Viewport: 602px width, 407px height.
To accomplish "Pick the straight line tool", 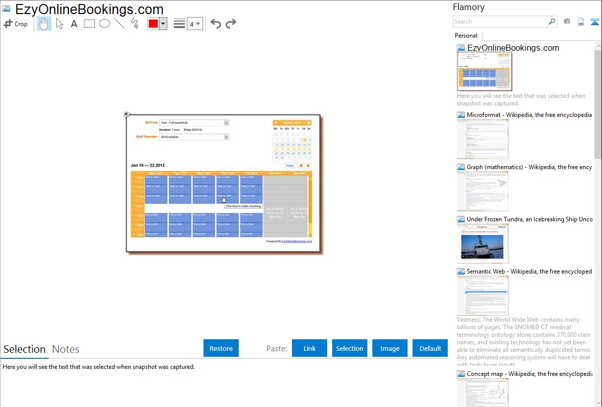I will point(120,24).
